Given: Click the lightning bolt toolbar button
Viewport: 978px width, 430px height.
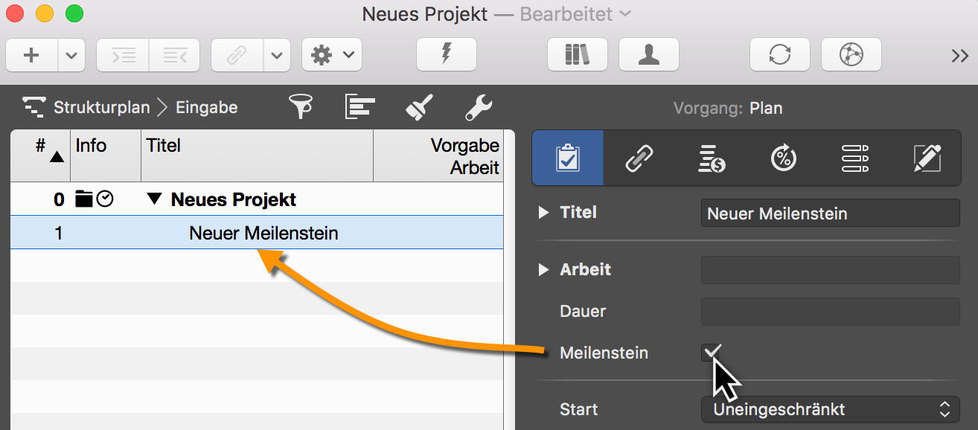Looking at the screenshot, I should click(446, 54).
